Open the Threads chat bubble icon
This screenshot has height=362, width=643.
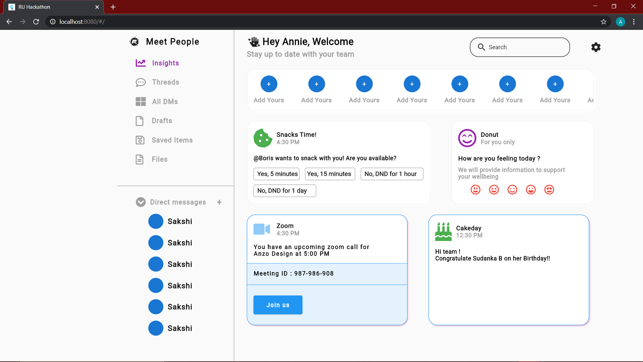[x=141, y=82]
